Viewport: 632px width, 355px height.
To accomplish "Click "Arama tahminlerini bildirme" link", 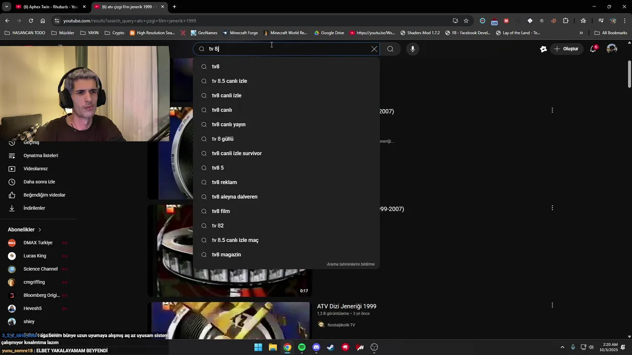I will pos(351,264).
